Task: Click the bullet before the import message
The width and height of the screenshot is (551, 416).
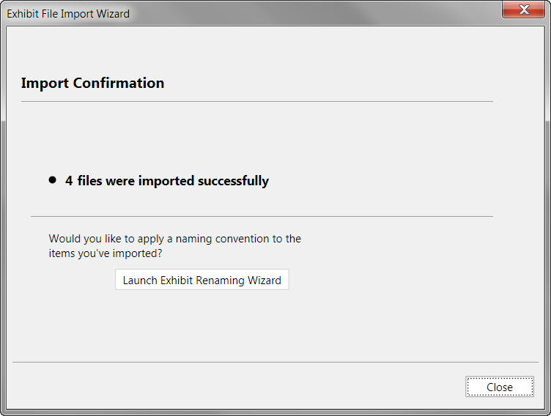Action: (52, 180)
